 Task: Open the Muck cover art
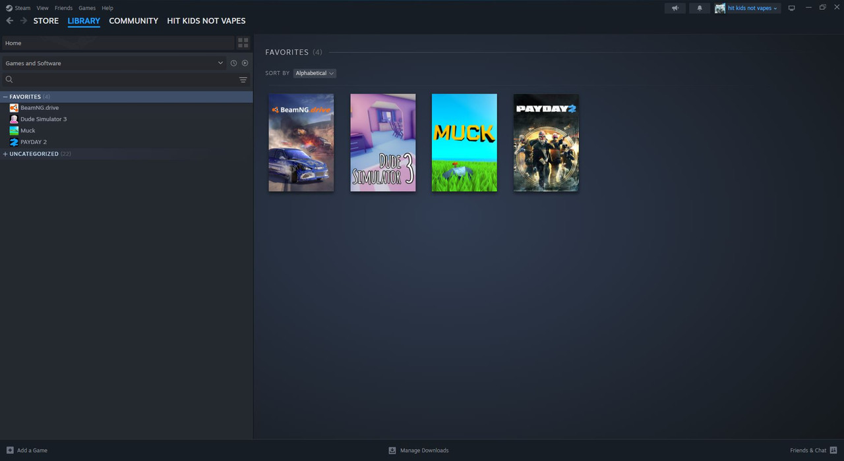point(464,143)
